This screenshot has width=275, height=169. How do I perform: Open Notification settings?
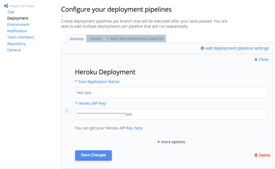point(17,31)
